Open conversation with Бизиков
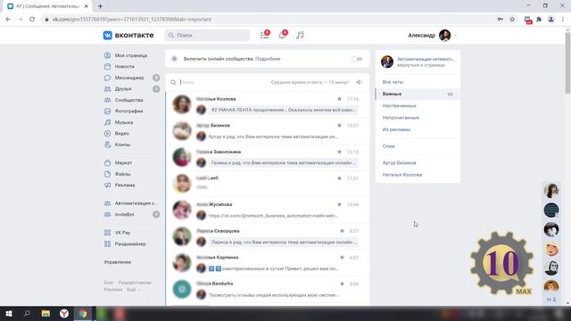The image size is (571, 321). tap(268, 131)
